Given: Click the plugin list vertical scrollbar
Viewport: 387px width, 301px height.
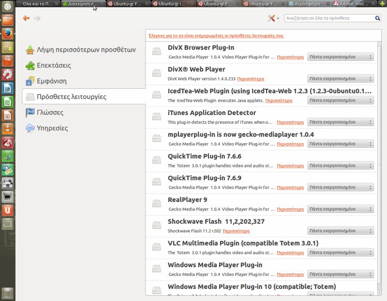Looking at the screenshot, I should [379, 165].
